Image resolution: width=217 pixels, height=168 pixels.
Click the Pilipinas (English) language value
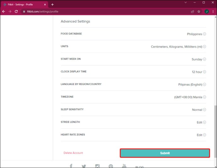pyautogui.click(x=190, y=85)
